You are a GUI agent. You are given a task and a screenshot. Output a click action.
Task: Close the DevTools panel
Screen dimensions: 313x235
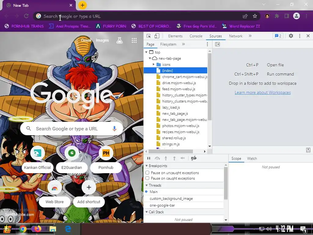[308, 36]
